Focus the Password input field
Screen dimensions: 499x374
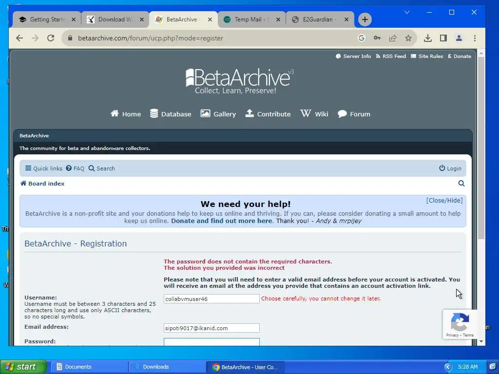click(211, 342)
